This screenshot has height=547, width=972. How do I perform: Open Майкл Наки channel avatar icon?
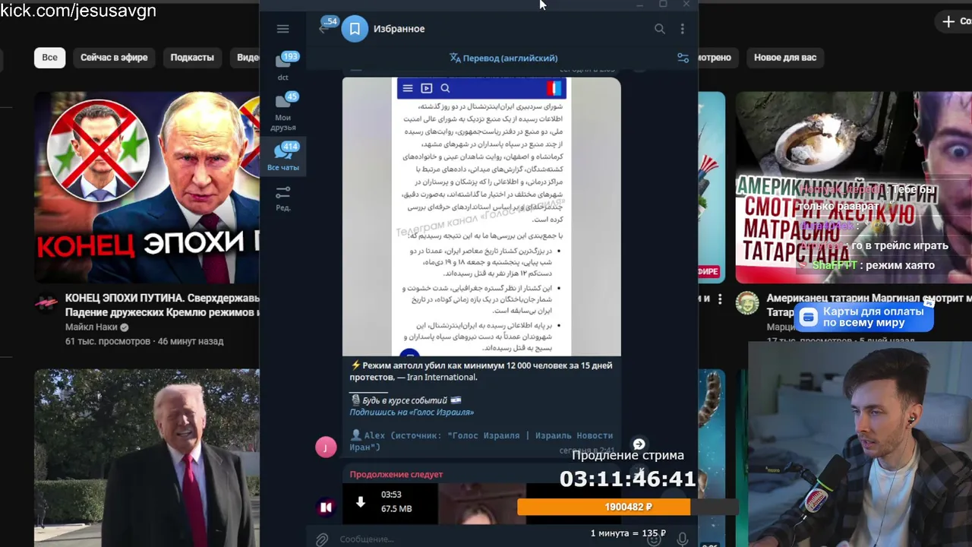coord(46,303)
